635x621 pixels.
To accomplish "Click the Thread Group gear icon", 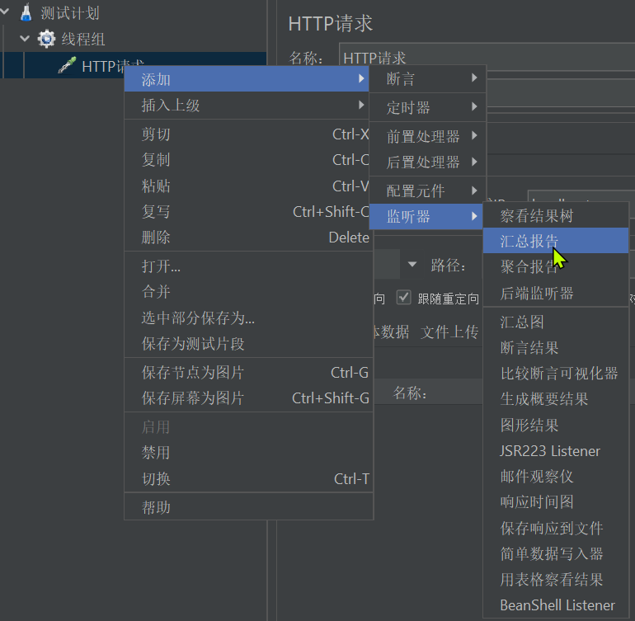I will tap(46, 39).
